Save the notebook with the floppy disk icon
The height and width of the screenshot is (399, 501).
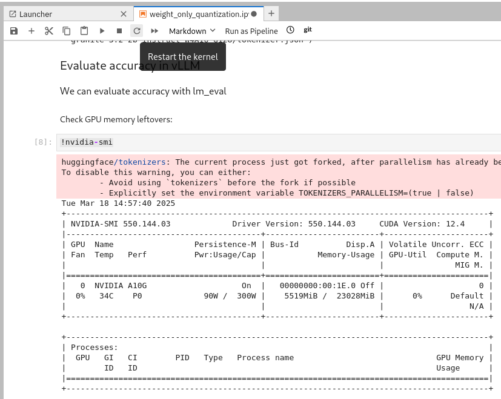point(14,31)
